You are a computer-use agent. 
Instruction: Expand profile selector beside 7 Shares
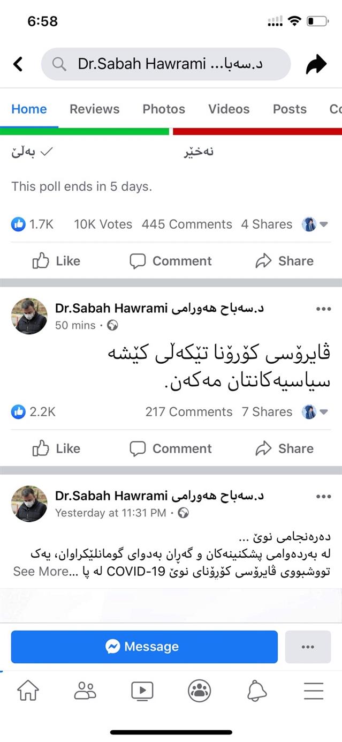coord(315,412)
